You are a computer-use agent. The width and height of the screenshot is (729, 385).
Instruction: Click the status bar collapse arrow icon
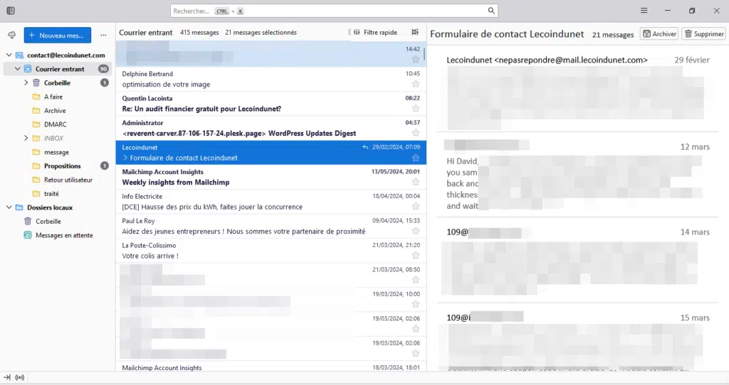[7, 378]
